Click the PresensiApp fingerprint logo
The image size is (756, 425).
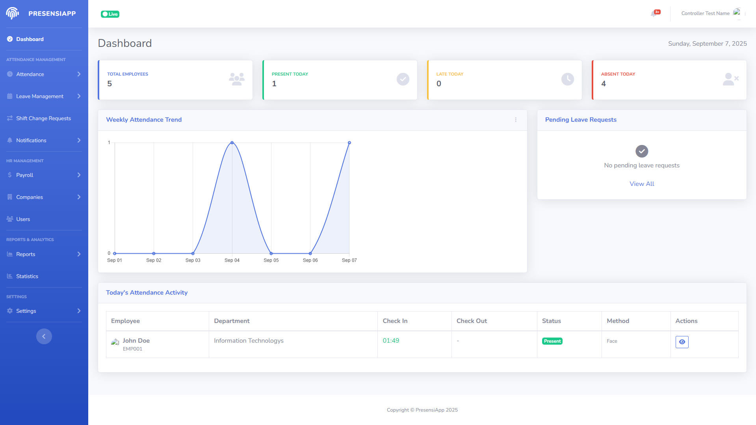[x=13, y=13]
